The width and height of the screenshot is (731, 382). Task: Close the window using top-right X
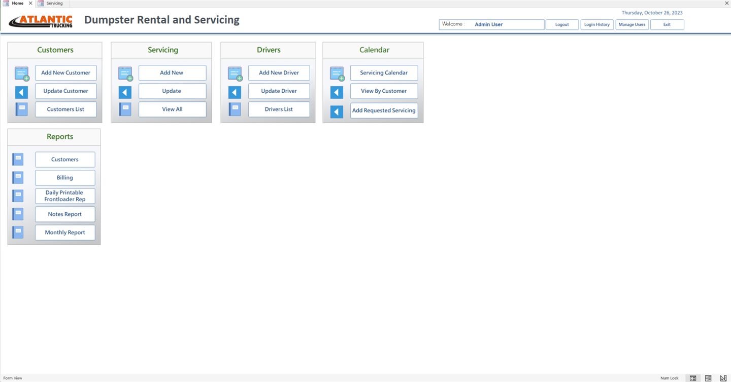(726, 3)
